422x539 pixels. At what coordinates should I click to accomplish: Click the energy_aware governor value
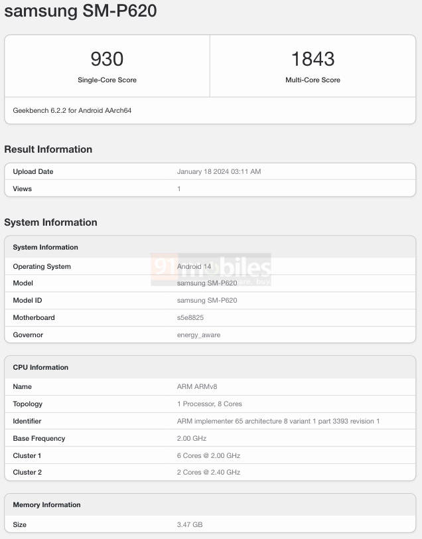(198, 335)
